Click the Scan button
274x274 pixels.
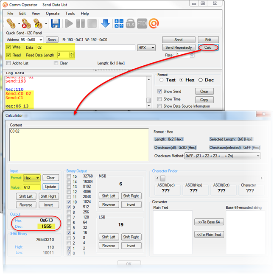pyautogui.click(x=52, y=40)
